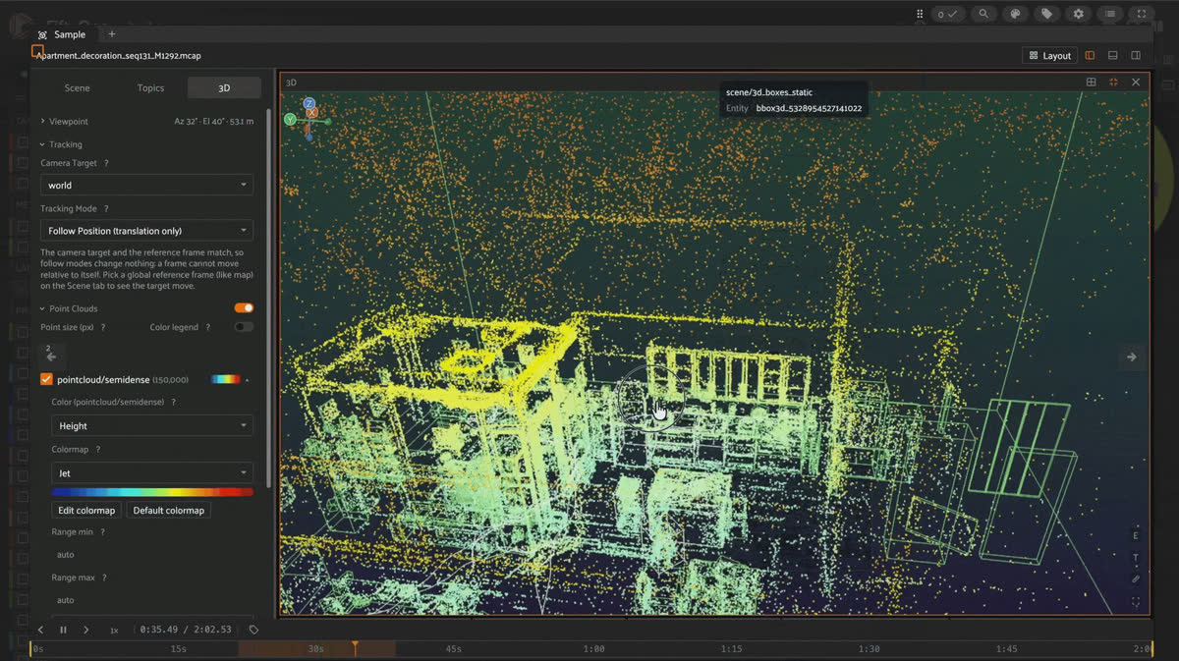The image size is (1179, 661).
Task: Collapse pointcloud/semidense settings caret
Action: [x=248, y=379]
